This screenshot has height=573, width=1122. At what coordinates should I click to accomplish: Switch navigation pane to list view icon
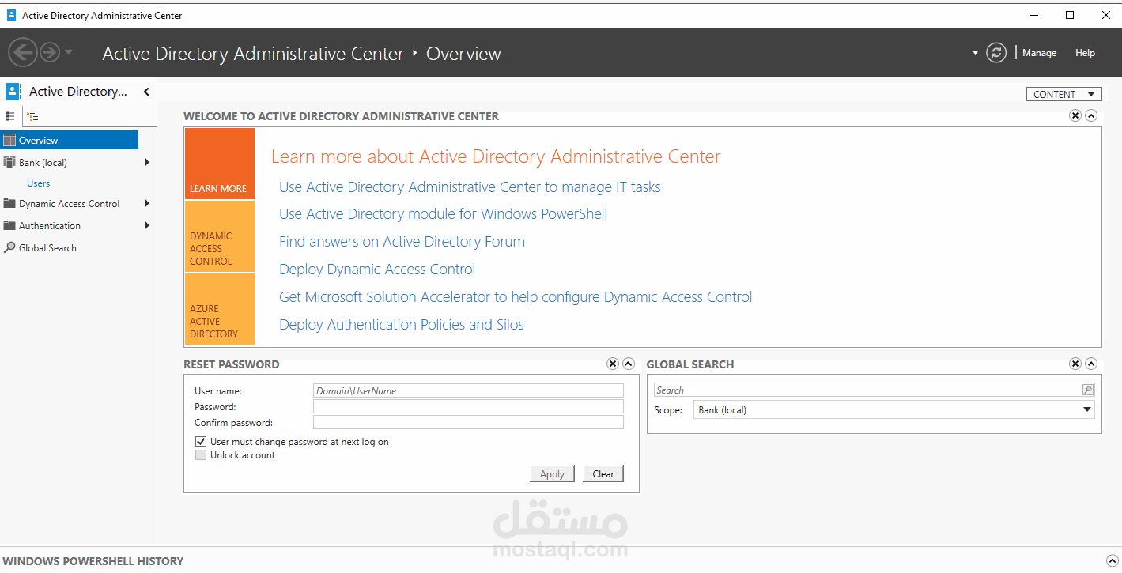tap(11, 116)
